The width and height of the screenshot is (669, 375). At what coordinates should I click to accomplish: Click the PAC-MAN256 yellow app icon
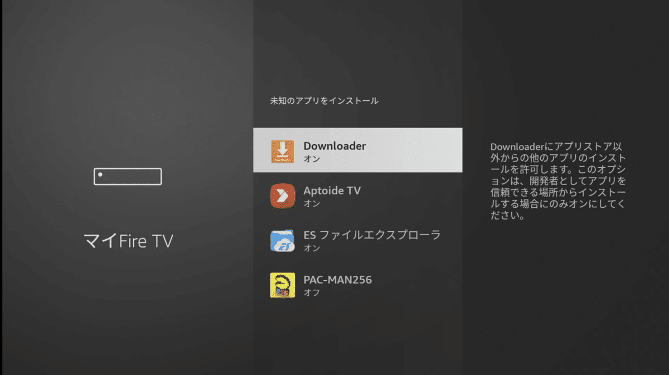282,285
